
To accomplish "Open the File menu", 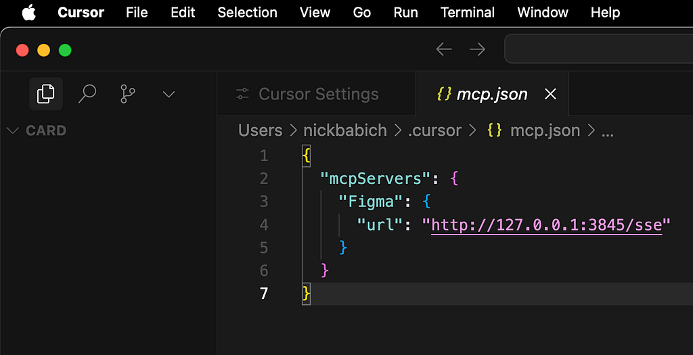I will (x=137, y=12).
